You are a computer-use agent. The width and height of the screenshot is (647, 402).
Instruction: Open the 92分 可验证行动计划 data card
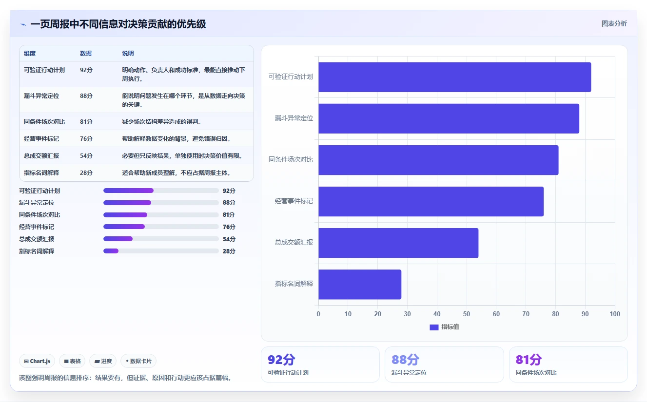coord(320,364)
